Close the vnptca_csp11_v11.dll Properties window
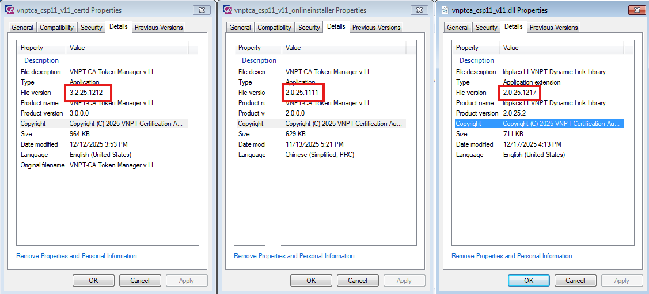Image resolution: width=649 pixels, height=294 pixels. click(637, 10)
